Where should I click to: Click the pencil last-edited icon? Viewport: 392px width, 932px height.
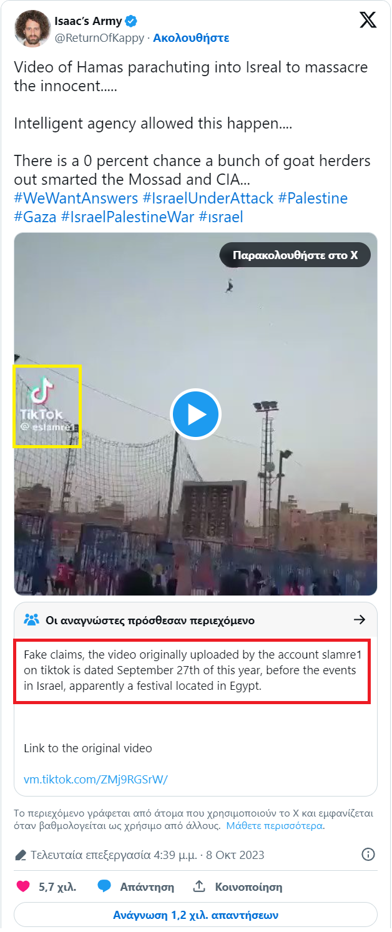(21, 855)
